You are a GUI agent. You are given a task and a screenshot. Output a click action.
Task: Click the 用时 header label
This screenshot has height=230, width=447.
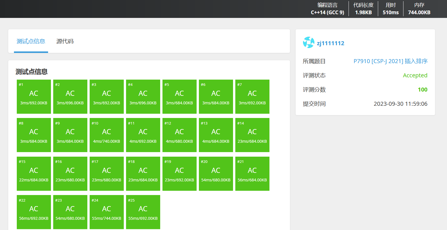pos(391,5)
